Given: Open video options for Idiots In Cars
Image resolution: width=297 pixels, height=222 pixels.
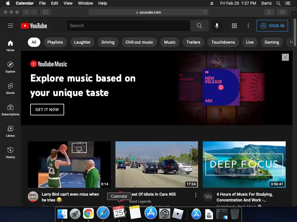Looking at the screenshot, I should pyautogui.click(x=196, y=195).
